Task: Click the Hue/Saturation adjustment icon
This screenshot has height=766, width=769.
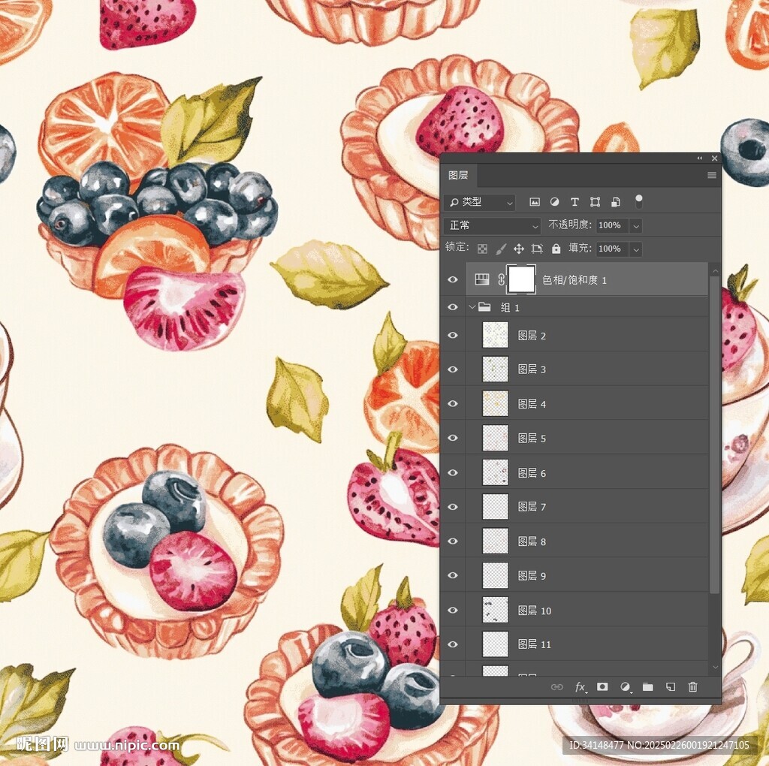Action: pyautogui.click(x=482, y=279)
